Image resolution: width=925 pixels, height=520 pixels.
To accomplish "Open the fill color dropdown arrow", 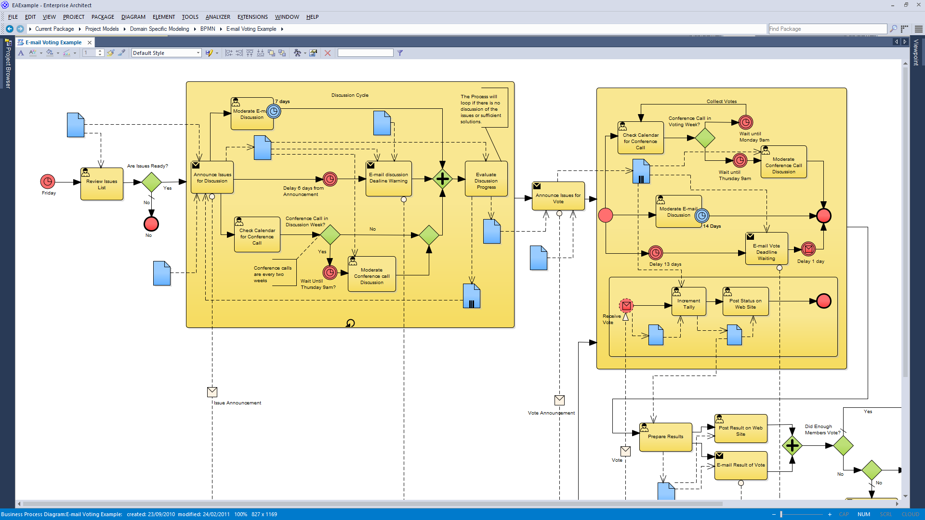I will click(x=57, y=53).
